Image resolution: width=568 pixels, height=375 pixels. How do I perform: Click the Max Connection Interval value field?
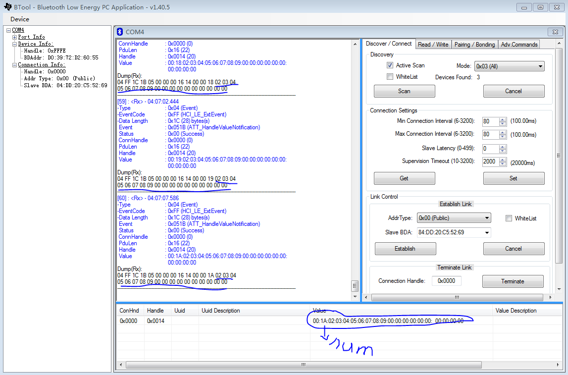490,134
